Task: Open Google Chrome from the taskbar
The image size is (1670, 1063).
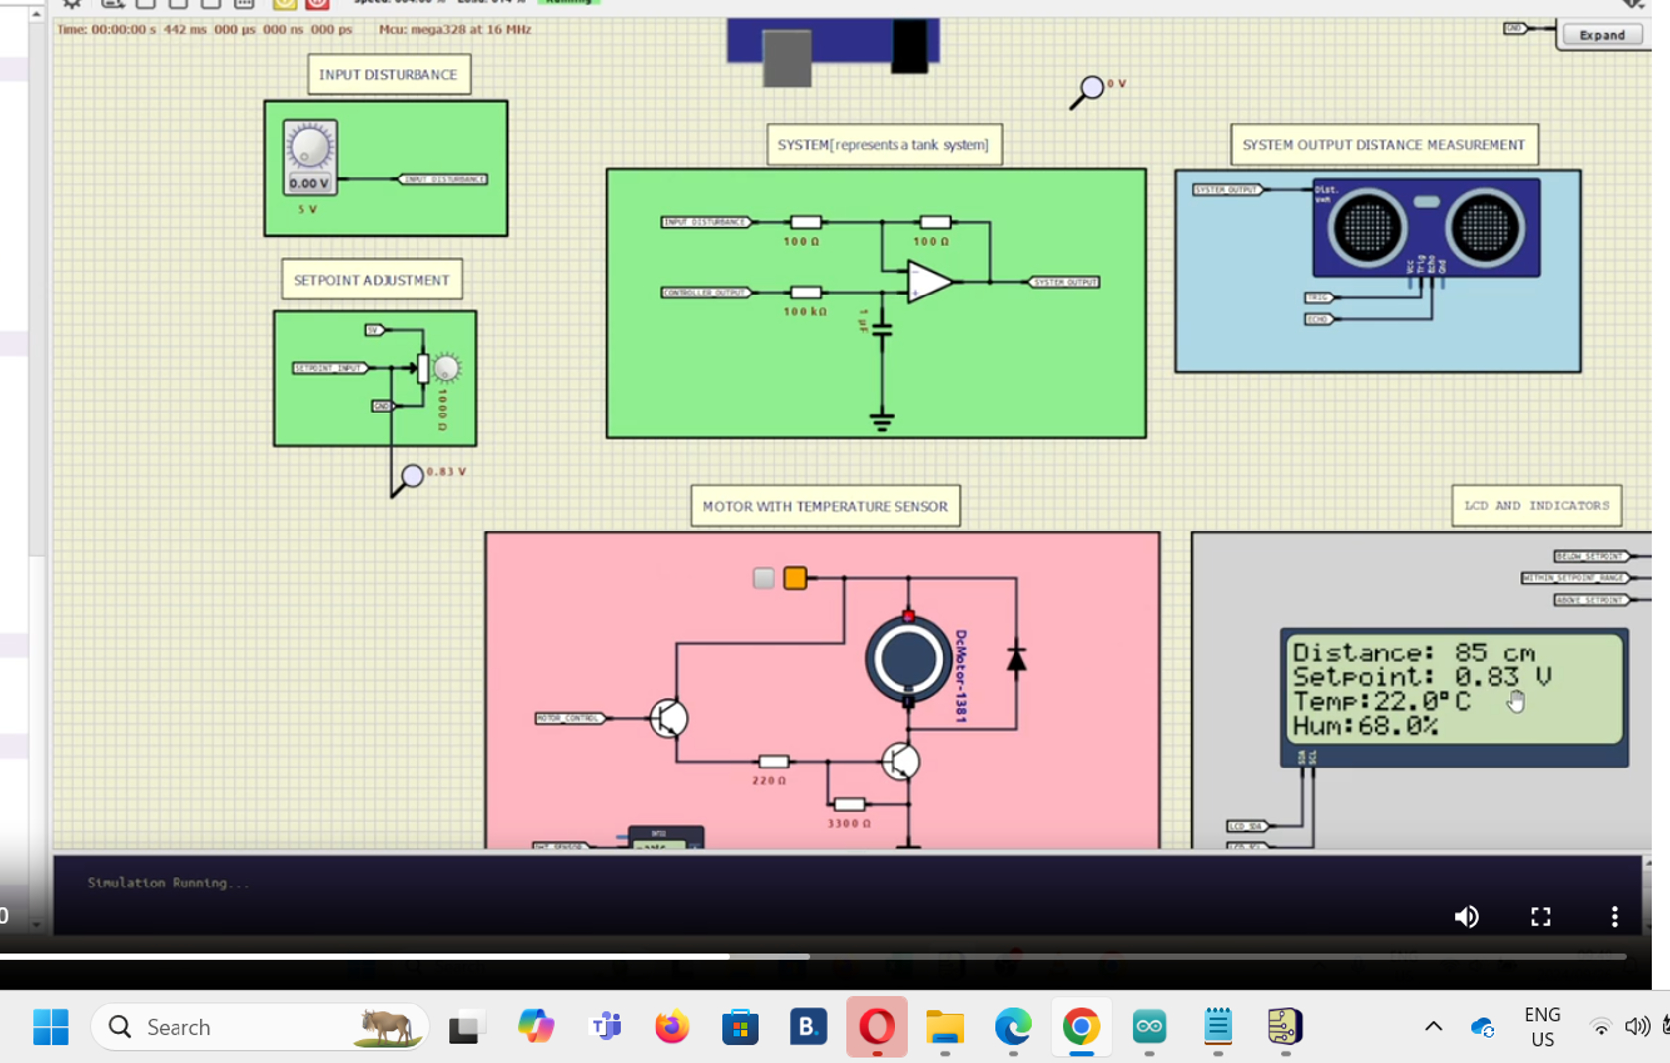Action: [x=1081, y=1027]
